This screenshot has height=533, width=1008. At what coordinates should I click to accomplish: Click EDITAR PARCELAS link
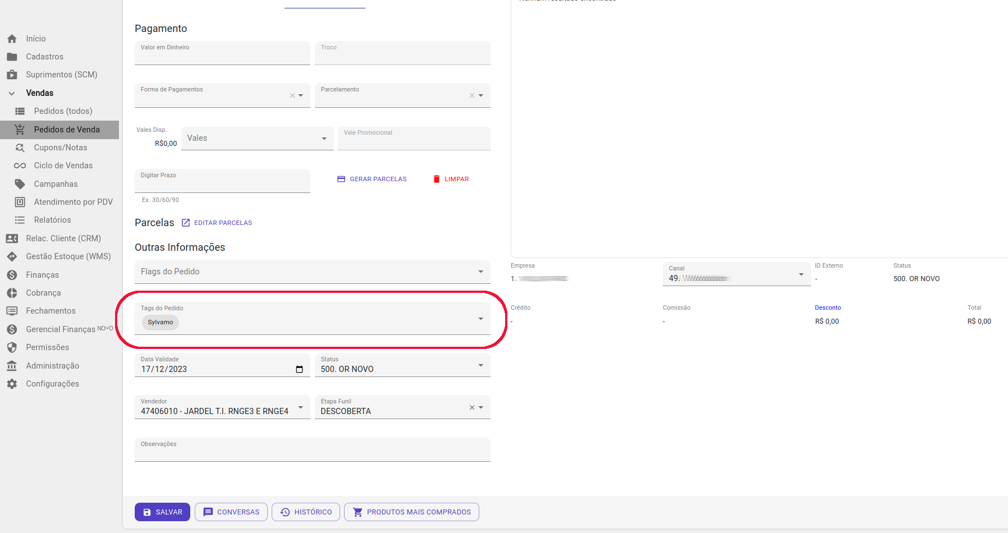217,223
